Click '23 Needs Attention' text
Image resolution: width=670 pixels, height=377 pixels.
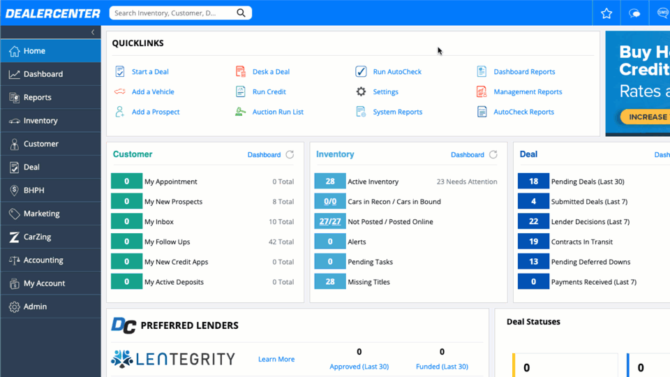coord(467,182)
